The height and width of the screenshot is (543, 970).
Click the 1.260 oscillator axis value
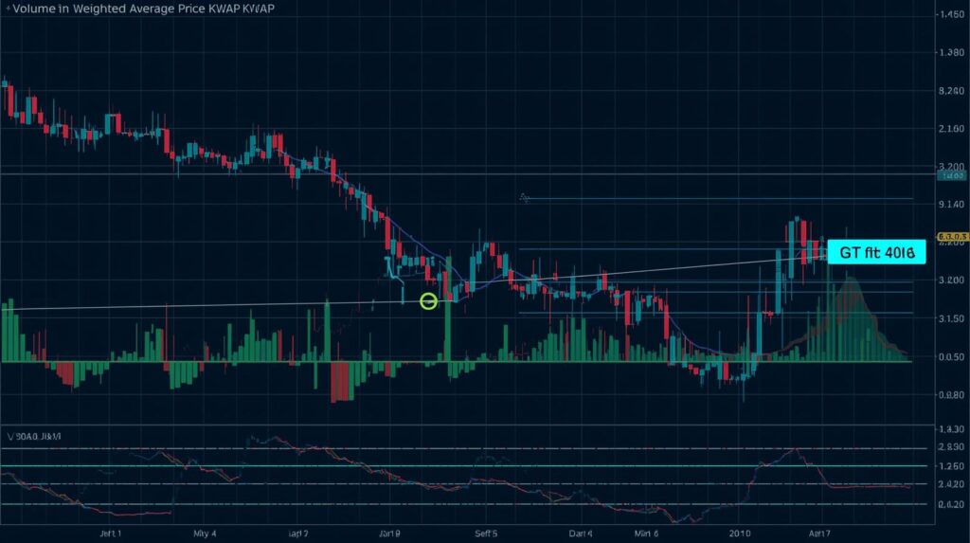(951, 465)
